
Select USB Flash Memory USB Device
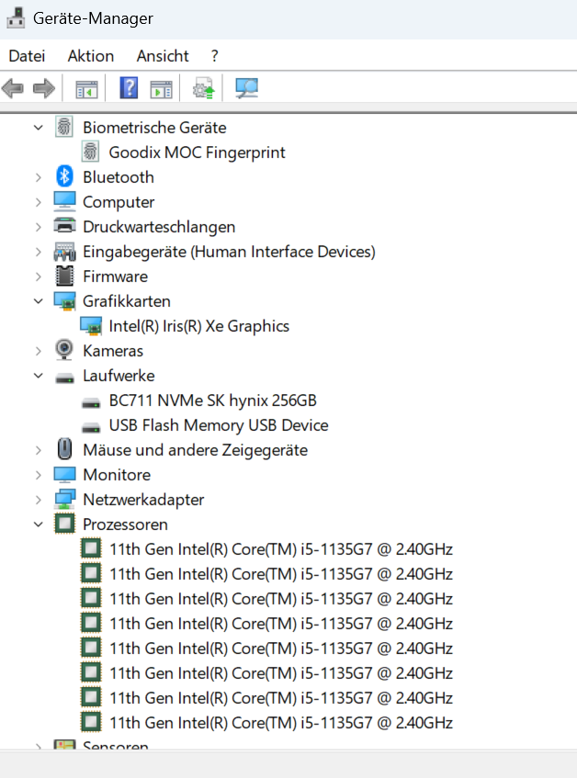pos(219,425)
